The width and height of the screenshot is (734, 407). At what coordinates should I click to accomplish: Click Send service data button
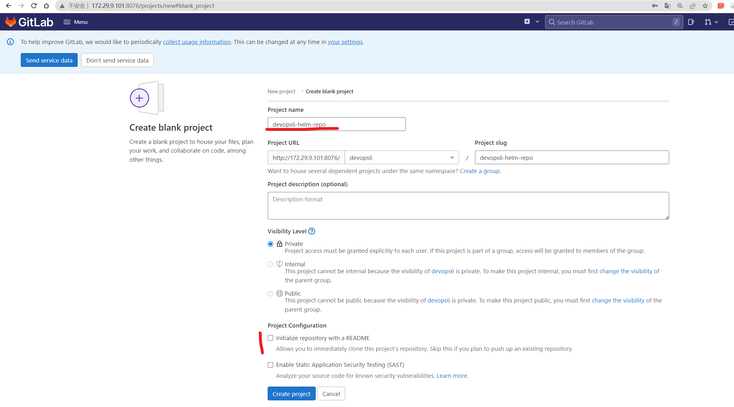(49, 60)
